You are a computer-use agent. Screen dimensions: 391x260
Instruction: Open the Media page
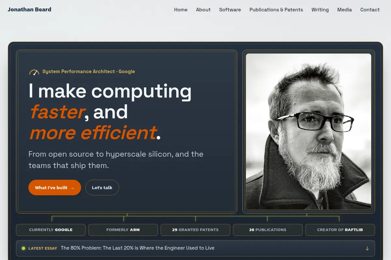pos(344,10)
